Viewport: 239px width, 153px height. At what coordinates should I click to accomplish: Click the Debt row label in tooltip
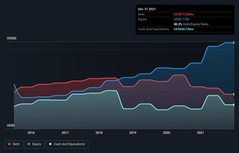tap(141, 14)
